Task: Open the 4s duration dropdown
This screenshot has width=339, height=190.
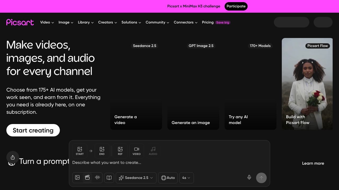Action: 186,178
